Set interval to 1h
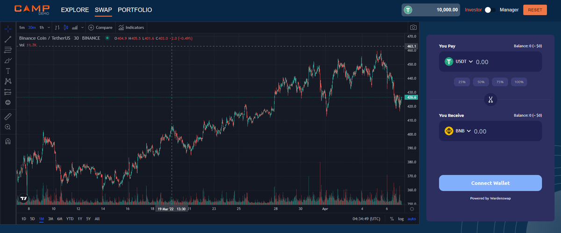This screenshot has width=561, height=233. [x=42, y=27]
